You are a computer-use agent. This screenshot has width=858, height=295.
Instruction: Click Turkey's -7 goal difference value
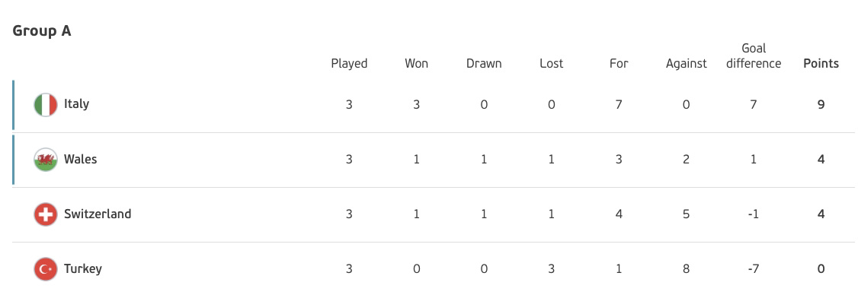coord(754,269)
